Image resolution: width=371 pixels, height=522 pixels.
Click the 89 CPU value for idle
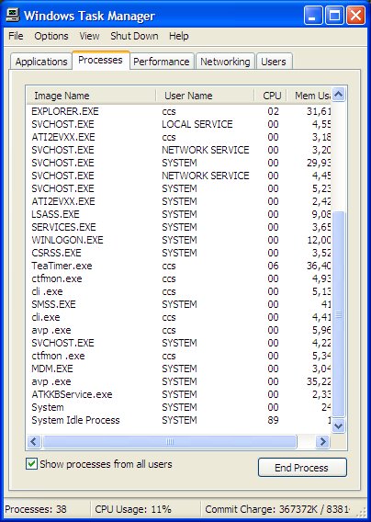[x=273, y=420]
